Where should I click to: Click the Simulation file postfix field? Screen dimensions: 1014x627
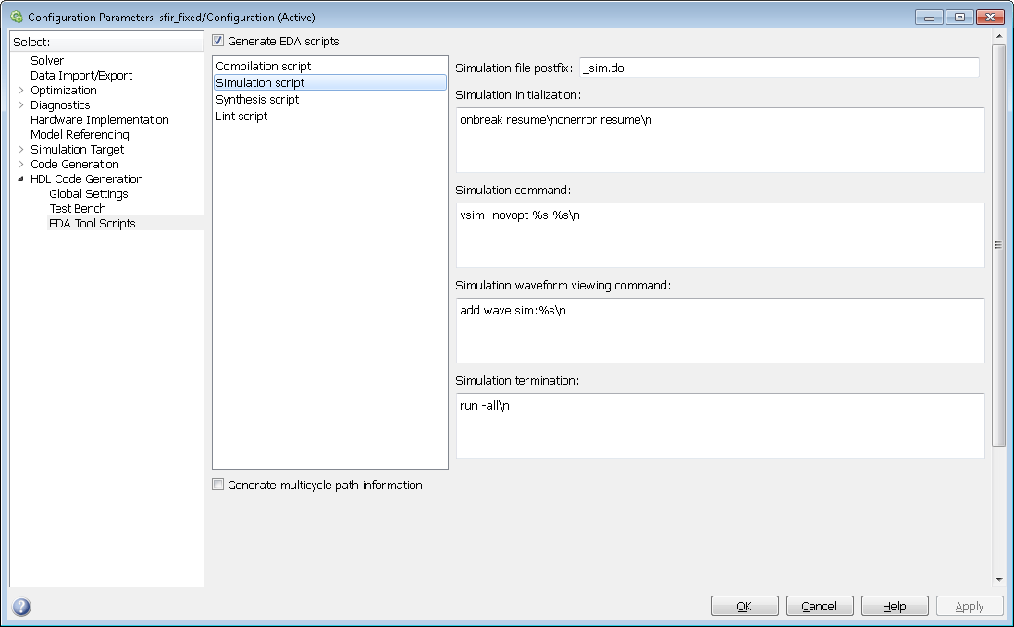pos(778,68)
